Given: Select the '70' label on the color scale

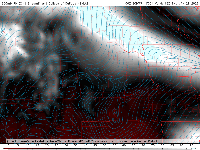Looking at the screenshot, I should pos(143,145).
